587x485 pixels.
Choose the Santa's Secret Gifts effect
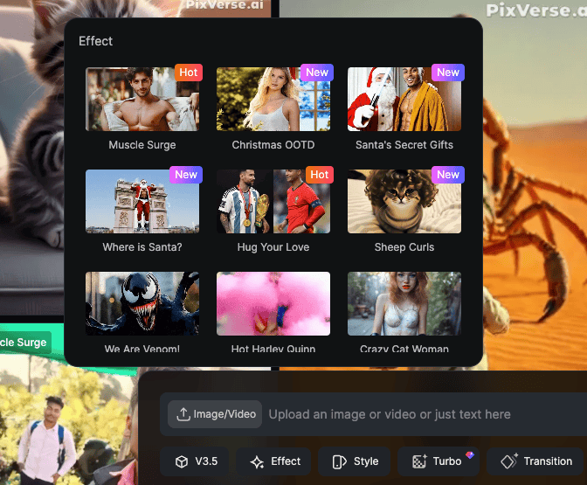404,108
